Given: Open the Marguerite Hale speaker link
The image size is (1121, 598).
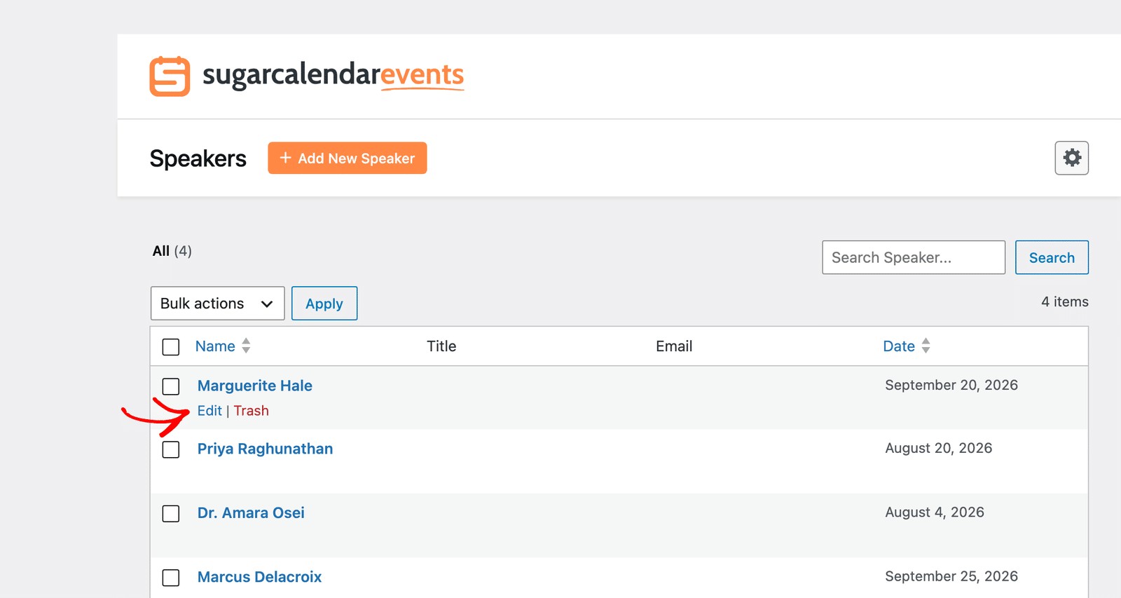Looking at the screenshot, I should coord(255,386).
